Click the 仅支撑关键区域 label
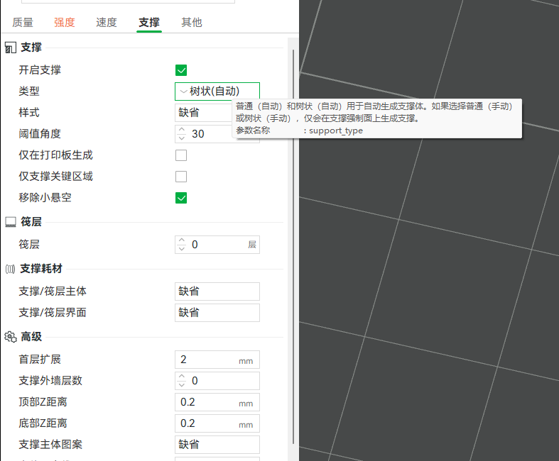This screenshot has width=559, height=461. coord(55,177)
